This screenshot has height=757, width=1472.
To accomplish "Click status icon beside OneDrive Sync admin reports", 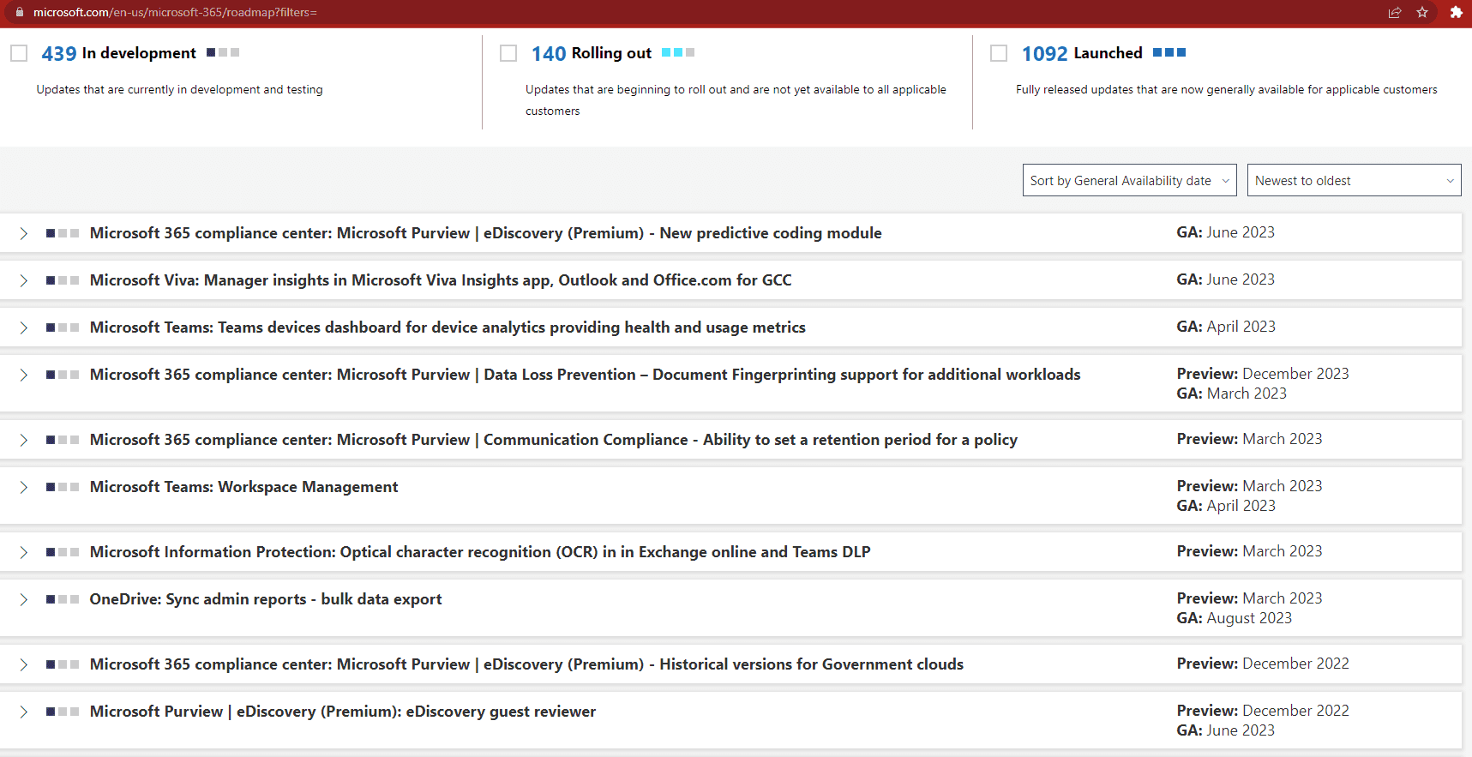I will (63, 599).
